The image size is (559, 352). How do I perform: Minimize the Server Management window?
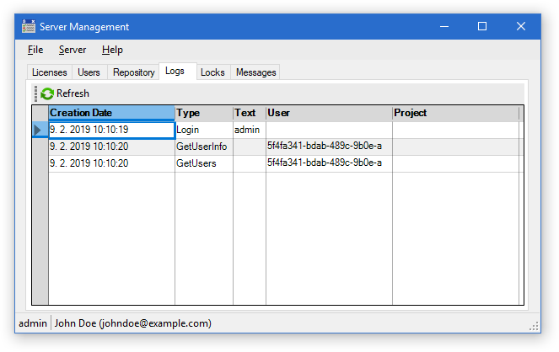(x=444, y=26)
